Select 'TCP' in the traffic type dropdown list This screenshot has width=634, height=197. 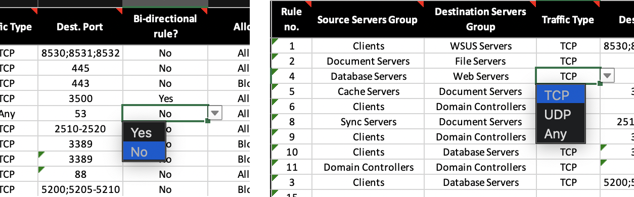pyautogui.click(x=560, y=95)
